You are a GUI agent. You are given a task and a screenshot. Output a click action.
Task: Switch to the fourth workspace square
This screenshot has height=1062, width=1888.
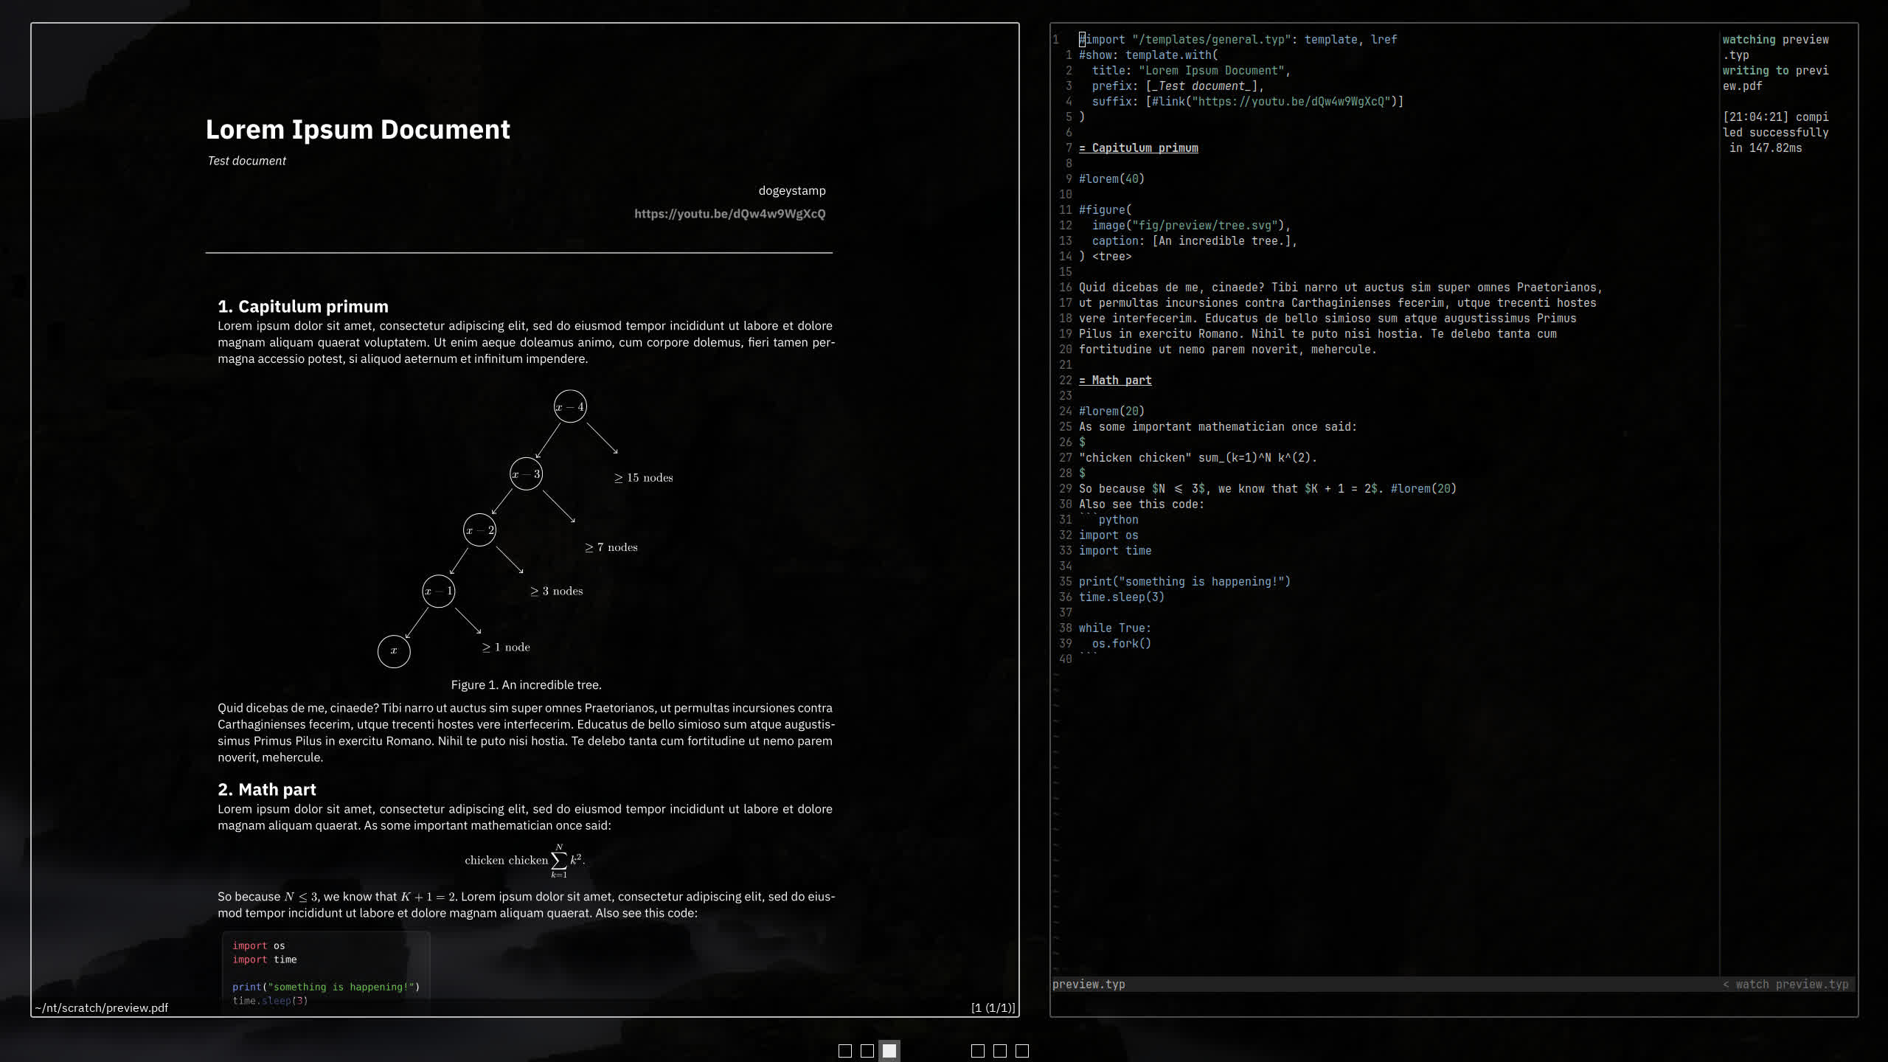(978, 1051)
